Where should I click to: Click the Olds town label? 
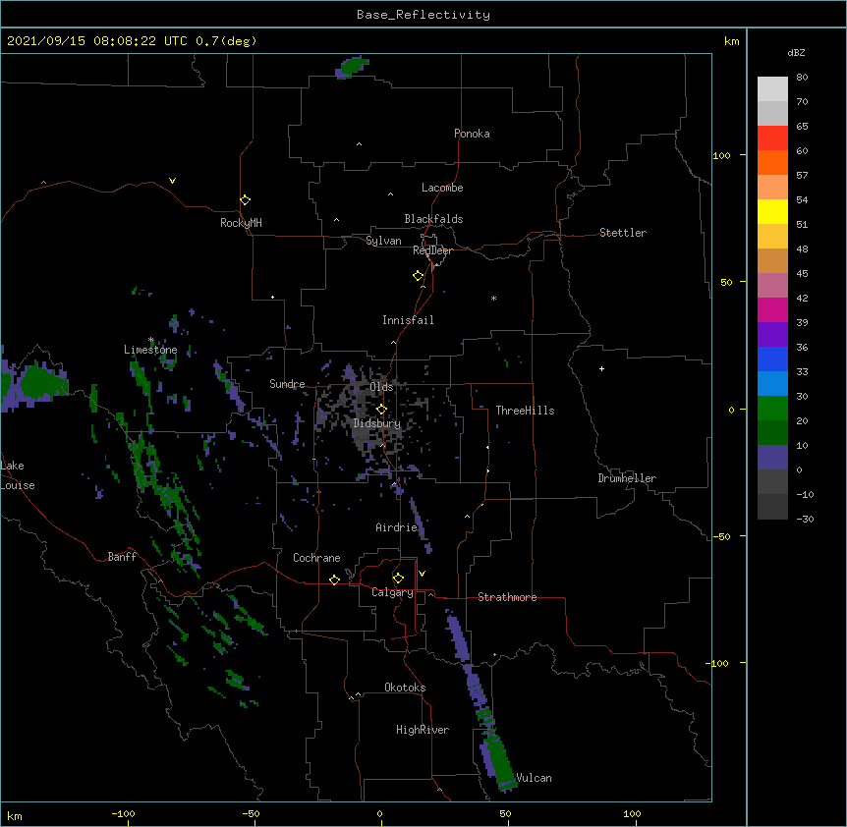coord(381,387)
